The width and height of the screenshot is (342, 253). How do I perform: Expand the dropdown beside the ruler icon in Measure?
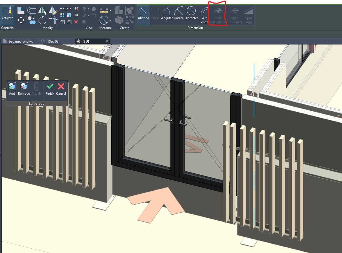[x=111, y=10]
